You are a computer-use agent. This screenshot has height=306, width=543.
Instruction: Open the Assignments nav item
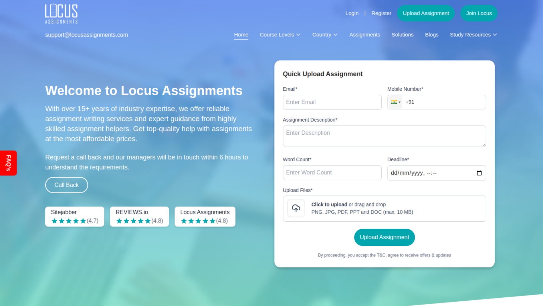tap(364, 35)
